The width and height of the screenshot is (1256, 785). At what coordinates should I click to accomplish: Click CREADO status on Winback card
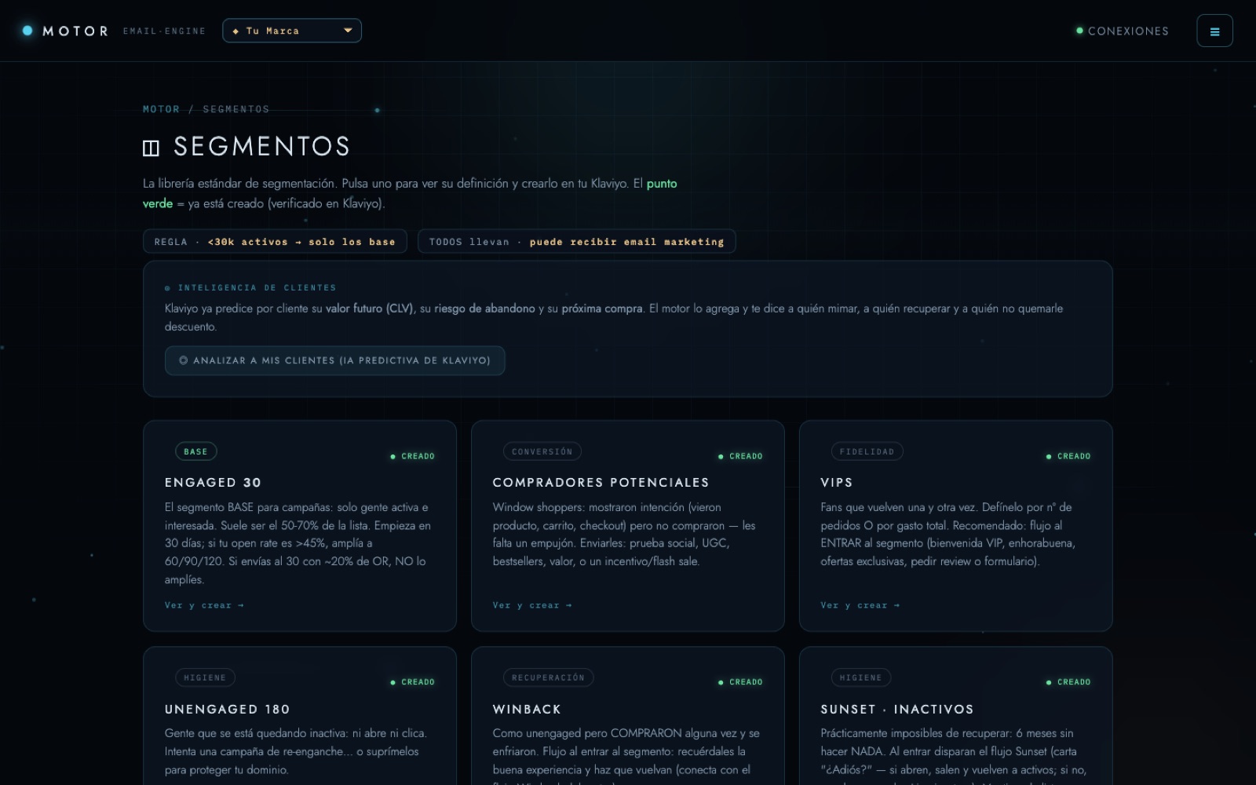[740, 682]
